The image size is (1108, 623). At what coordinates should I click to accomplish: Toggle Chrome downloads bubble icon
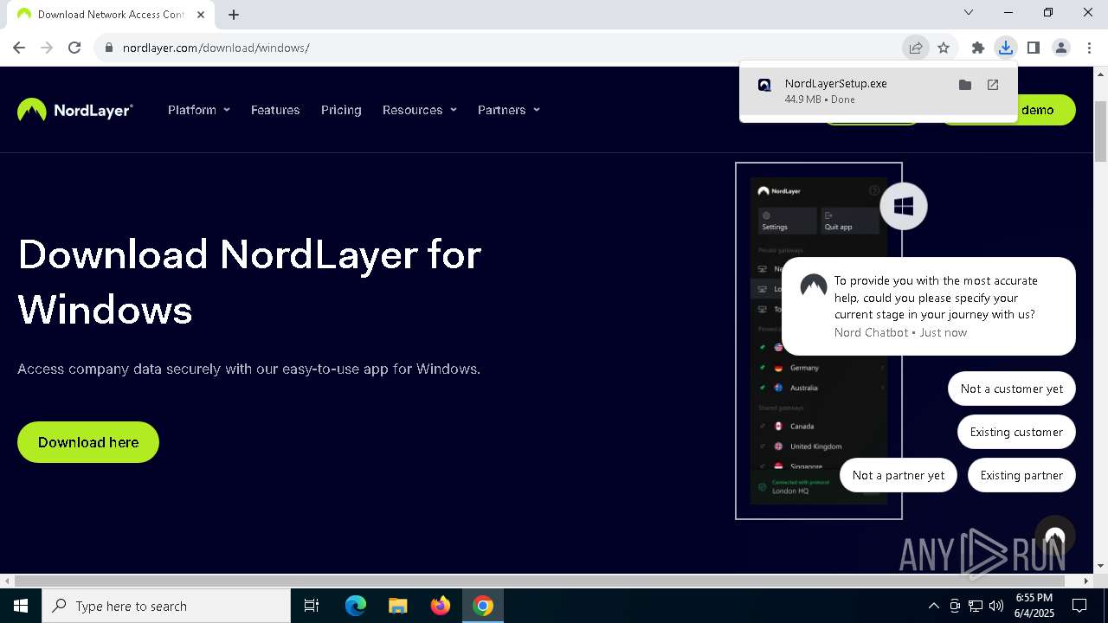tap(1006, 48)
